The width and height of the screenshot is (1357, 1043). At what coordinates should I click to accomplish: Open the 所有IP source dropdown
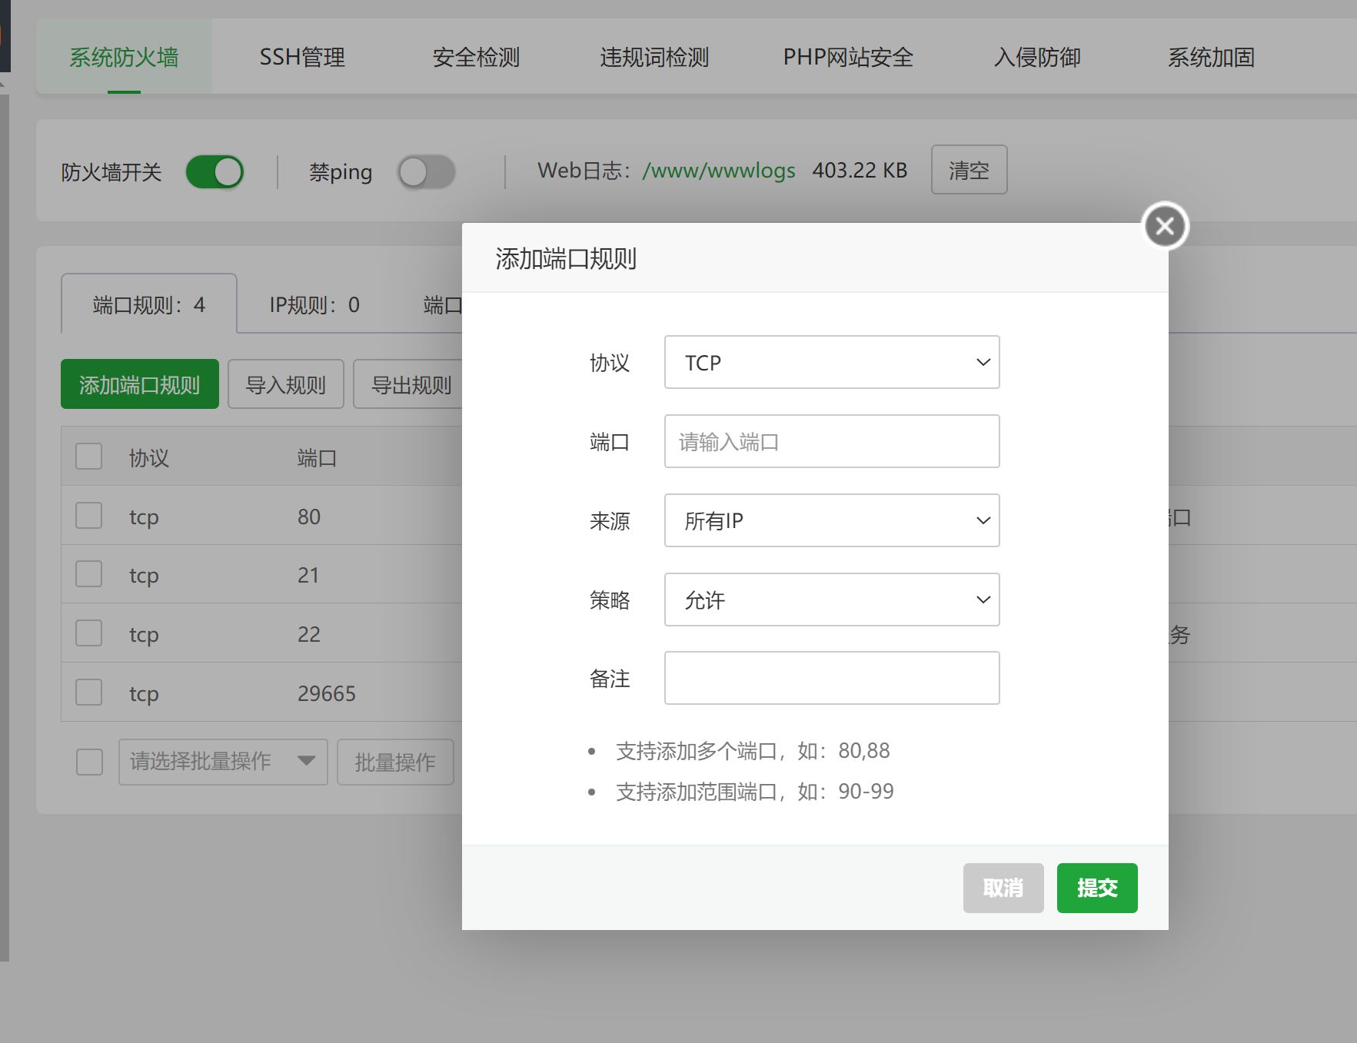832,520
